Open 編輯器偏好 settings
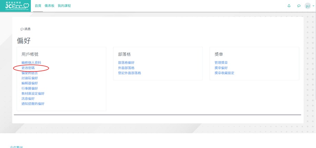Image resolution: width=316 pixels, height=148 pixels. tap(30, 83)
